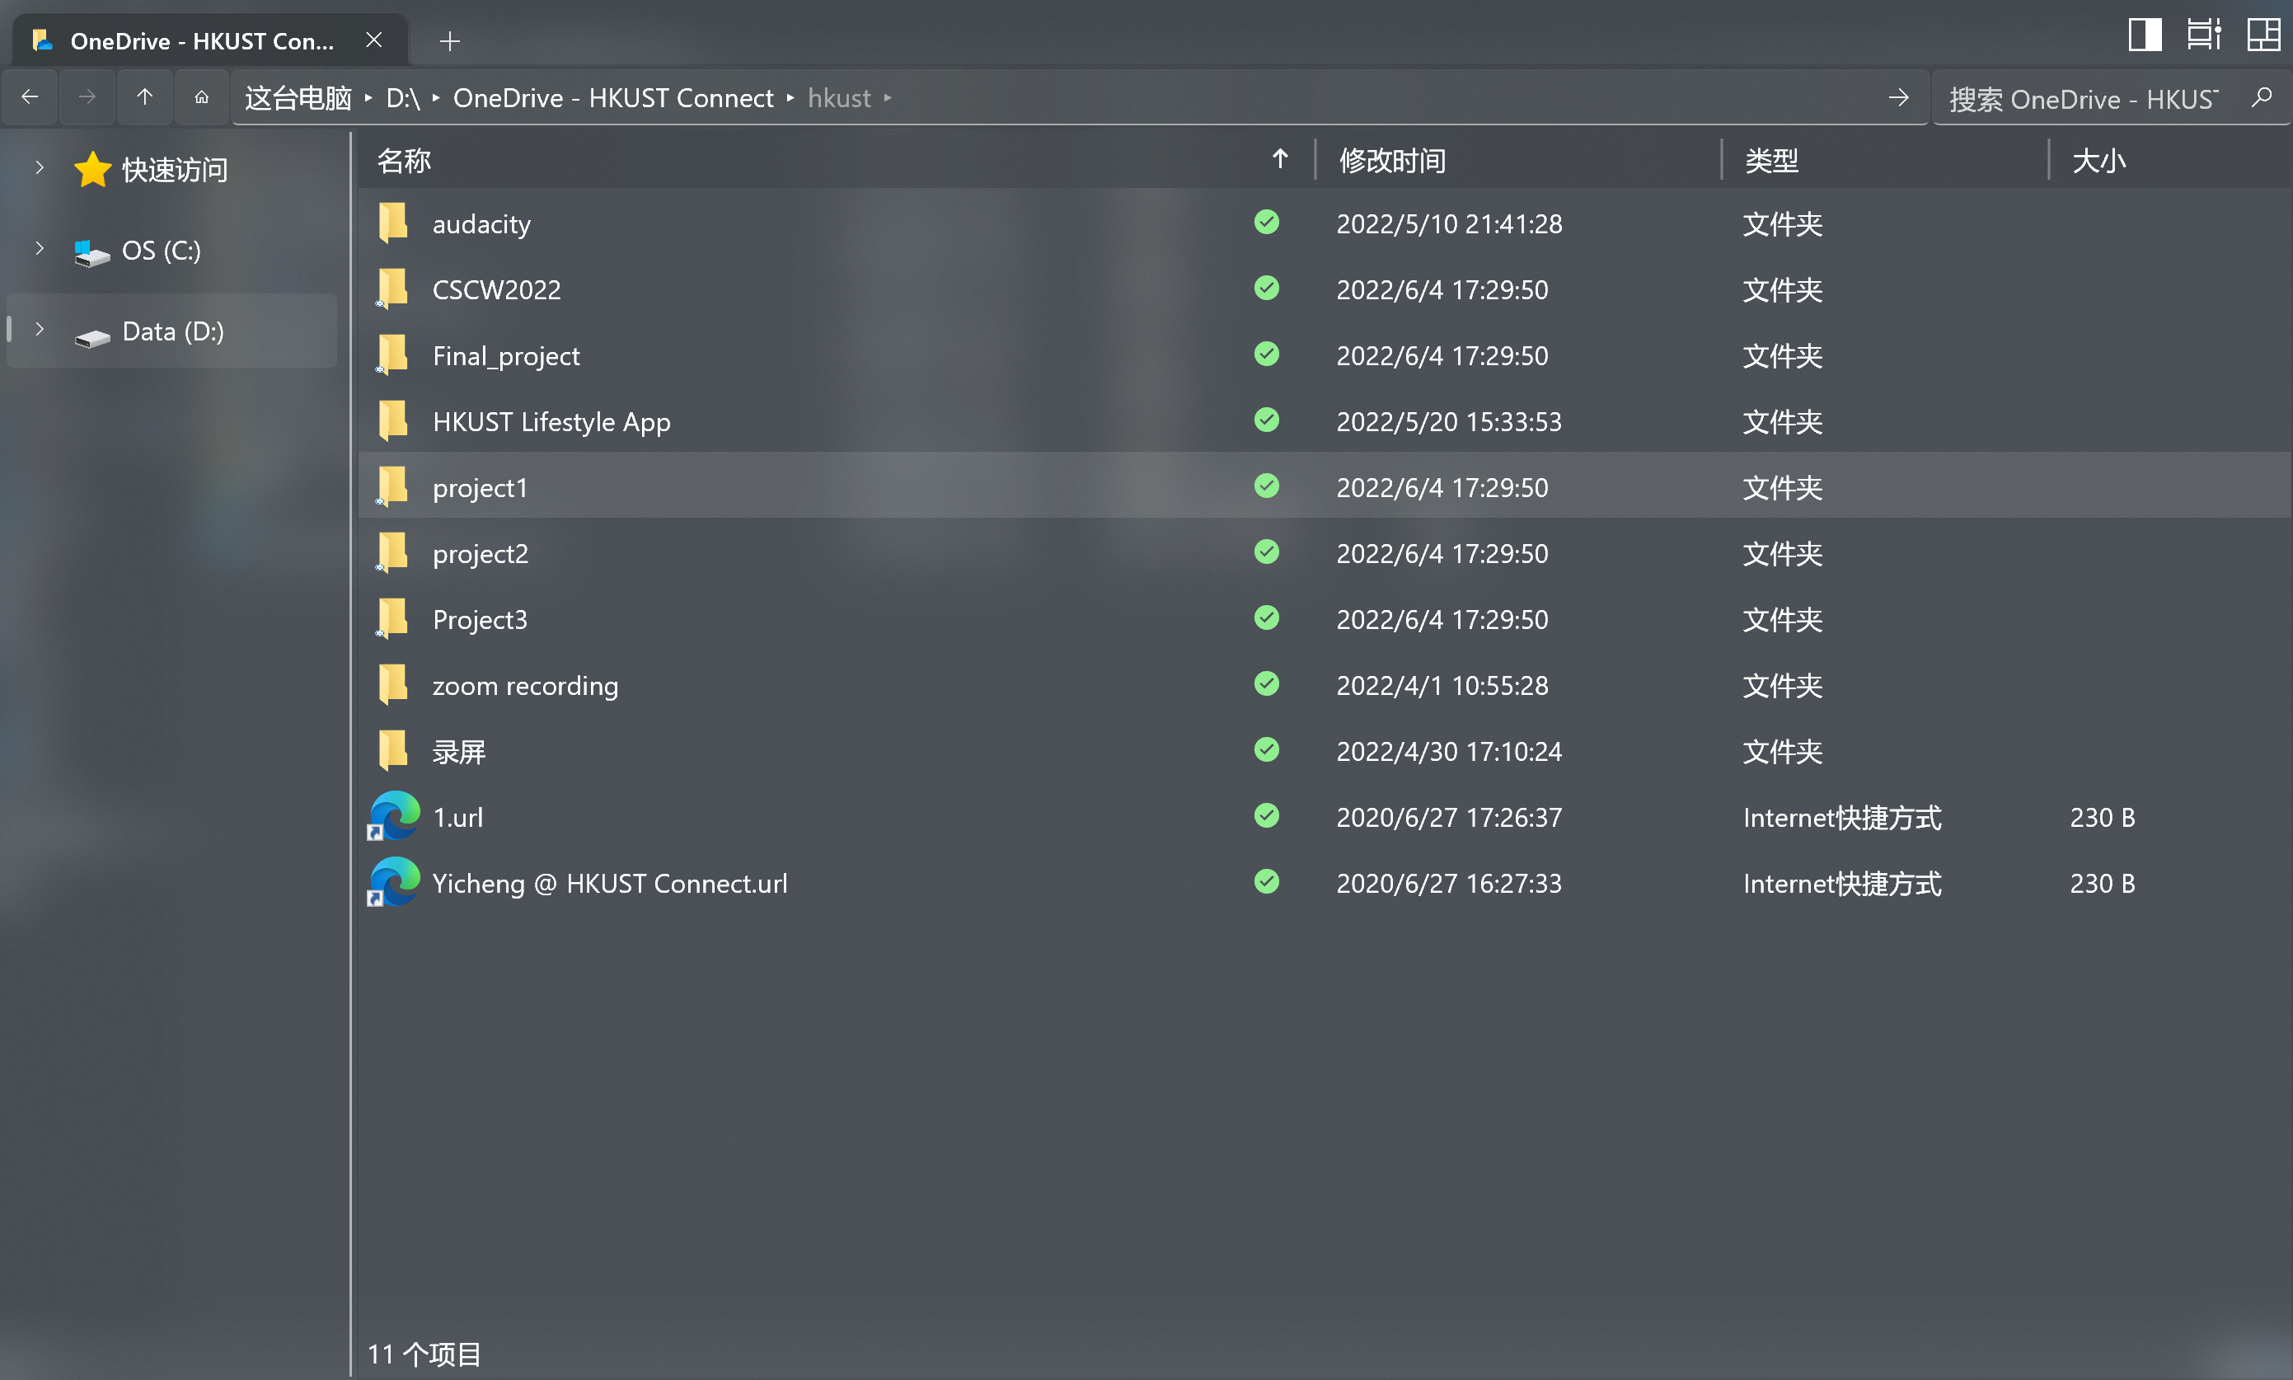Open a new tab with the plus icon
Image resolution: width=2293 pixels, height=1380 pixels.
tap(449, 41)
